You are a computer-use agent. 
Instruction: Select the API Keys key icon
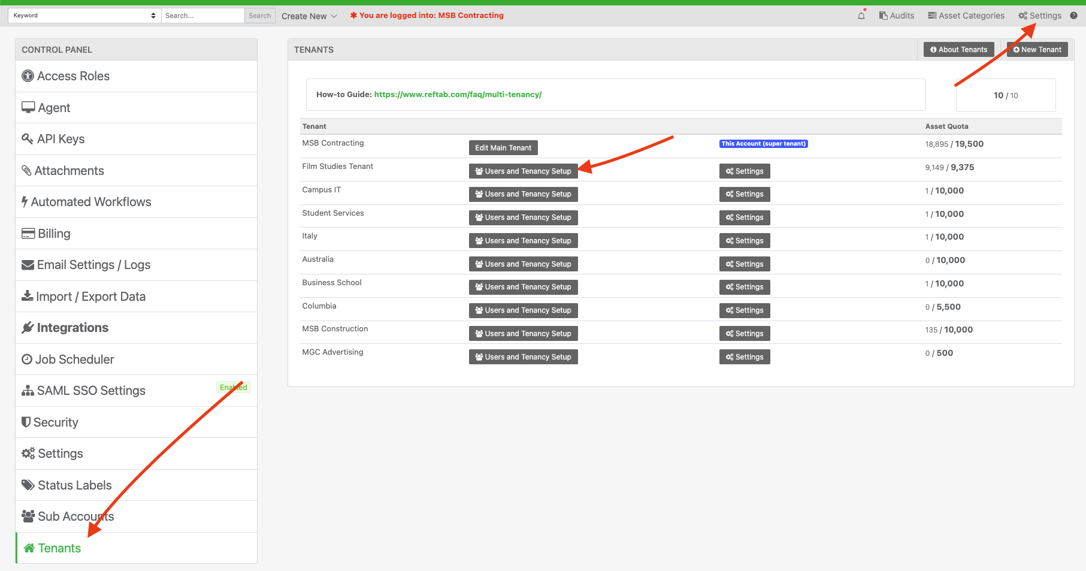[28, 139]
